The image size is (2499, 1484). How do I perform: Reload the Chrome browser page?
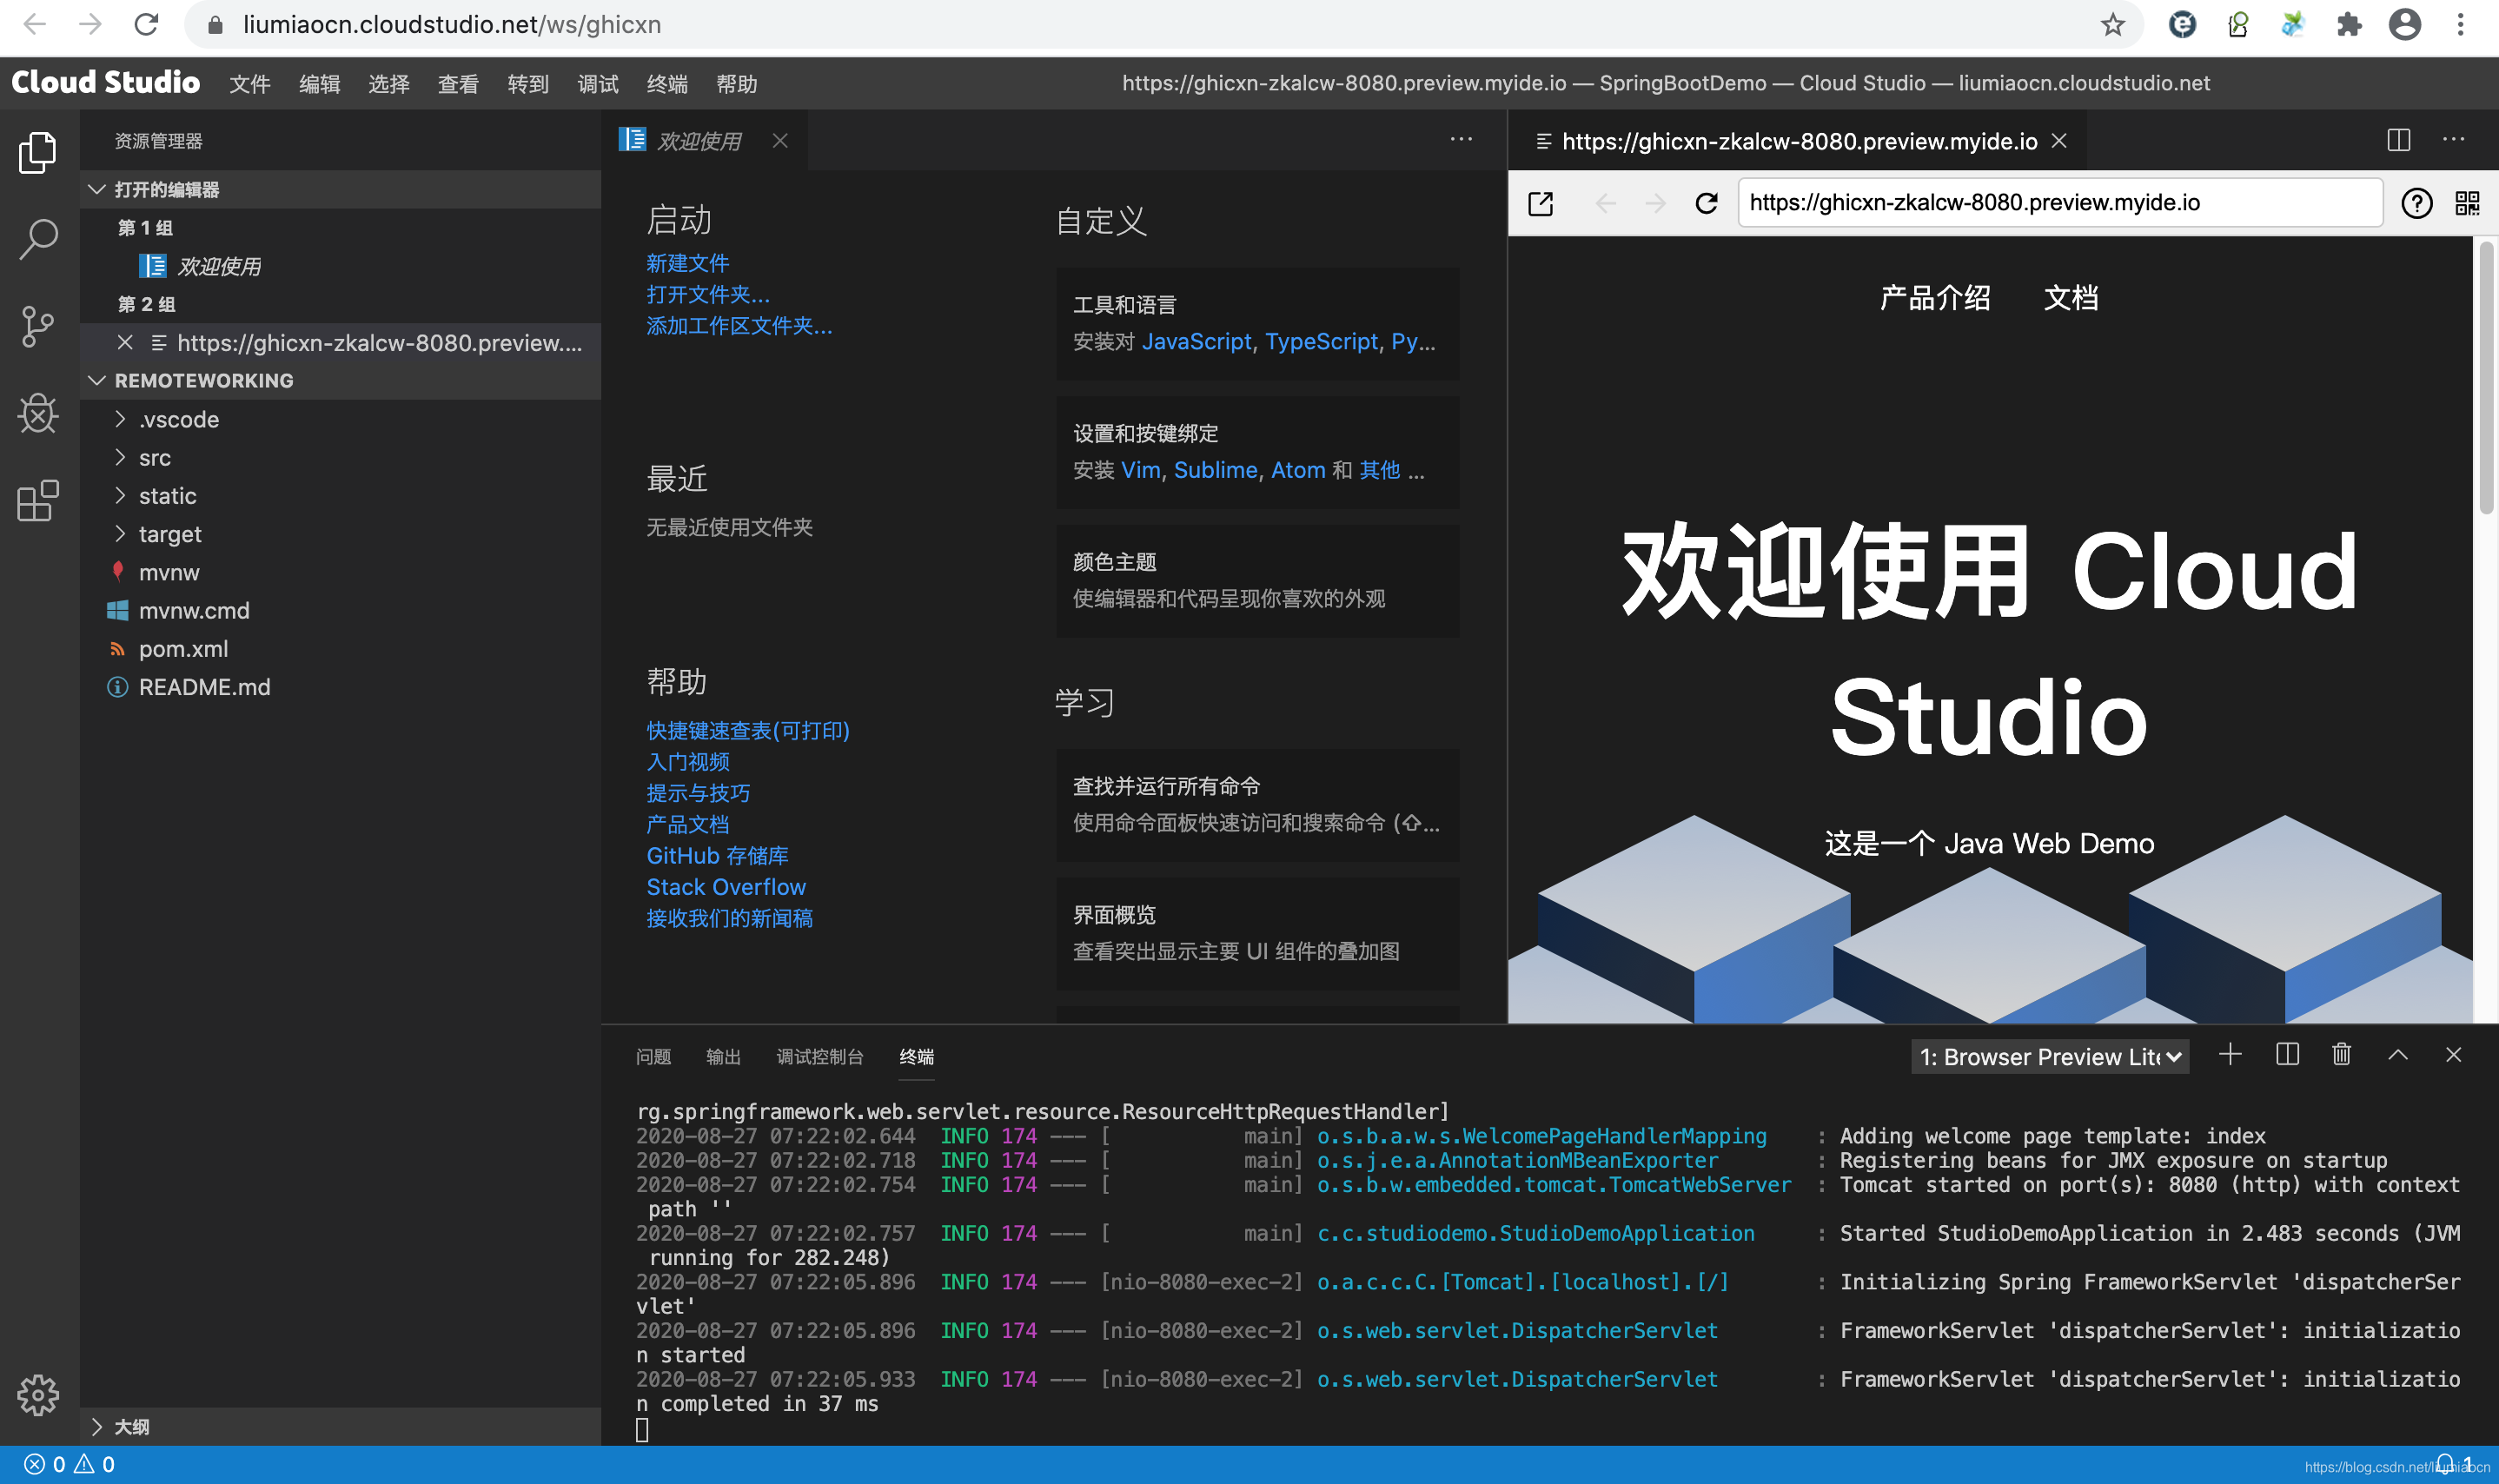146,25
